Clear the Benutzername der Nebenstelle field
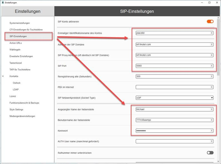The width and height of the screenshot is (221, 164). 212,120
